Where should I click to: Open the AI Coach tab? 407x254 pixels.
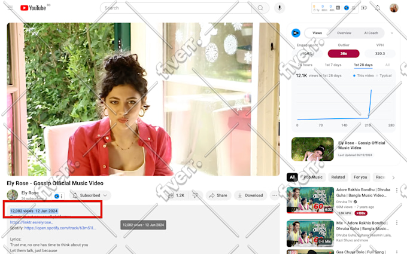(x=371, y=33)
